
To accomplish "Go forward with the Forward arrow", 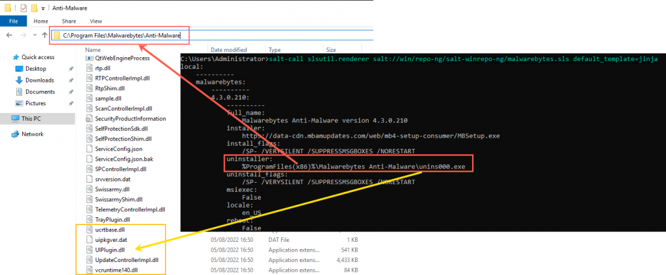I will point(24,36).
